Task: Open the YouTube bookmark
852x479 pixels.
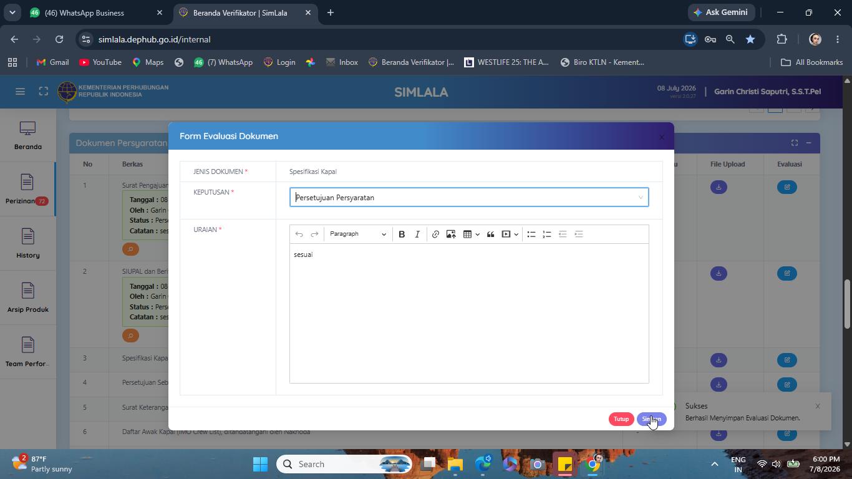Action: (x=100, y=62)
